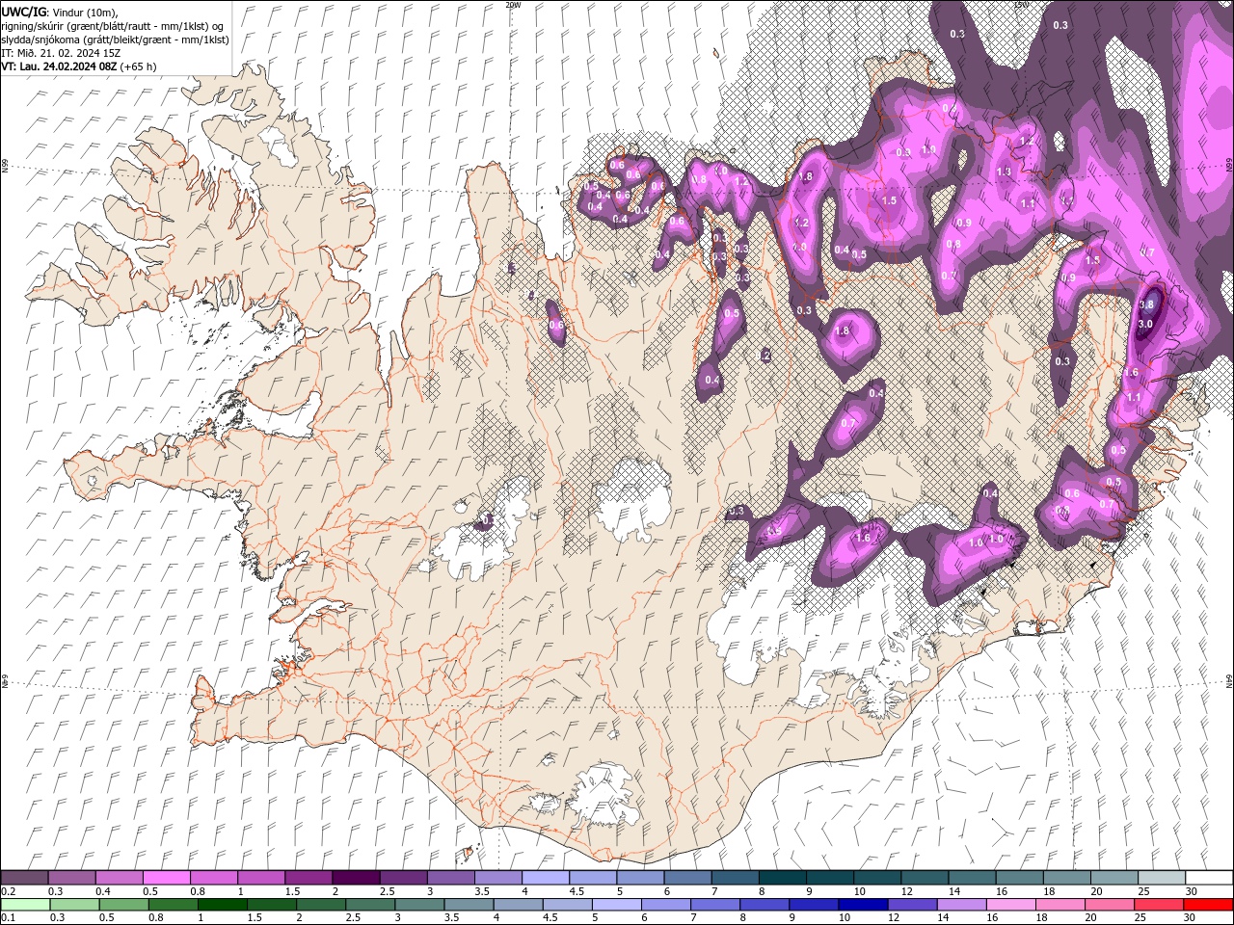Click the '0.1' label on lower scale
The width and height of the screenshot is (1234, 925).
click(9, 918)
